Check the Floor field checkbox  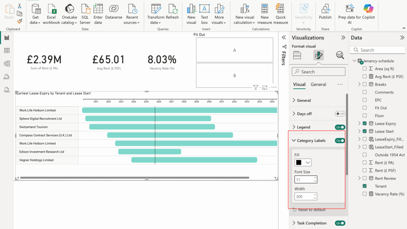pos(364,116)
